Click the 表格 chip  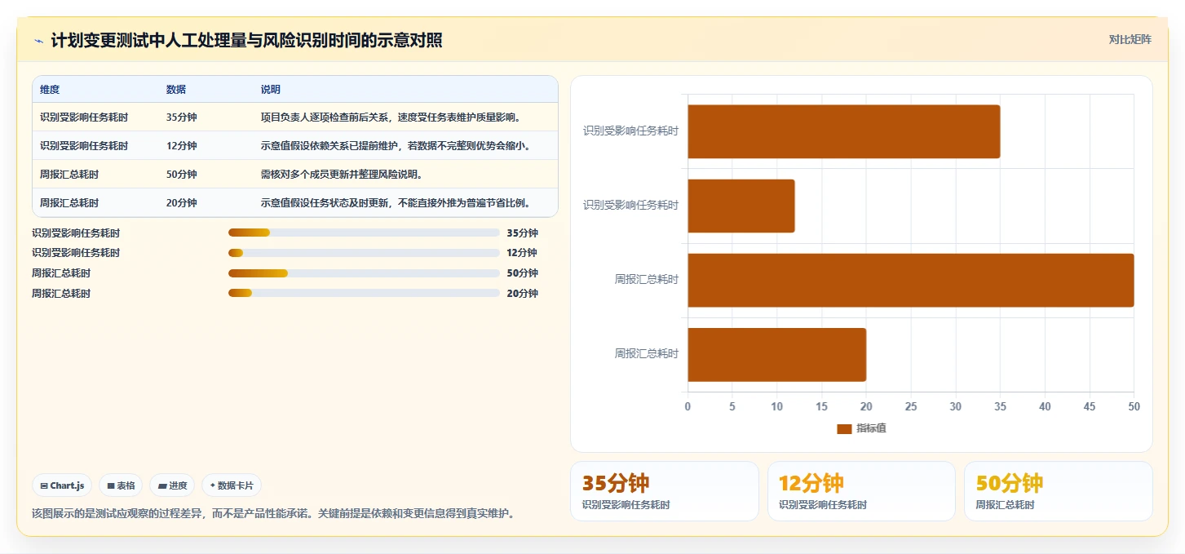pyautogui.click(x=121, y=485)
